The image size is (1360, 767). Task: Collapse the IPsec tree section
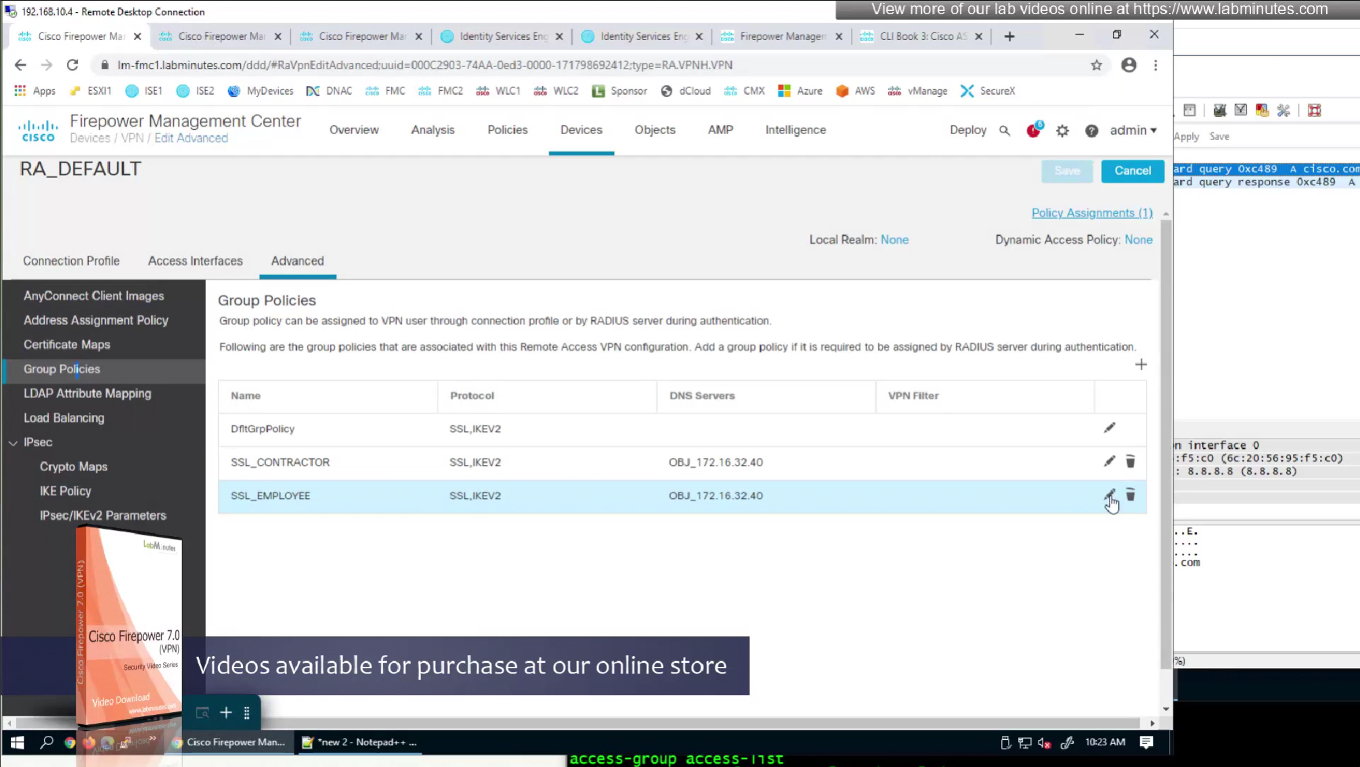coord(14,443)
